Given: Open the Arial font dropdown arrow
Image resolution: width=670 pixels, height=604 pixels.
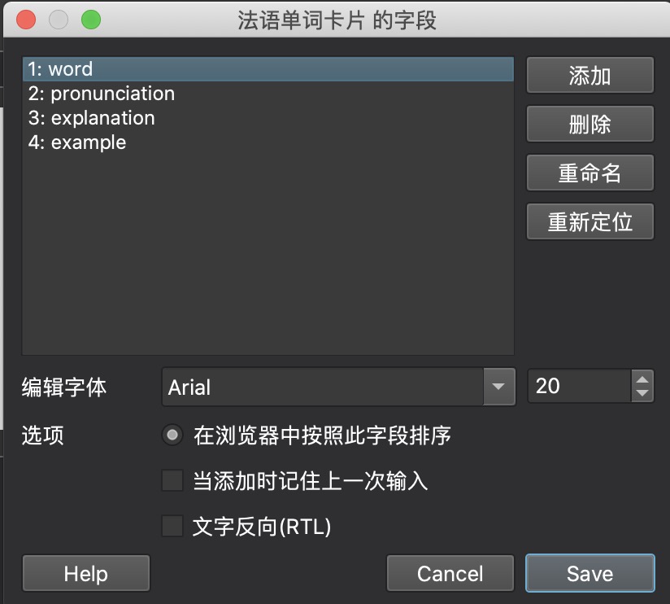Looking at the screenshot, I should click(498, 387).
